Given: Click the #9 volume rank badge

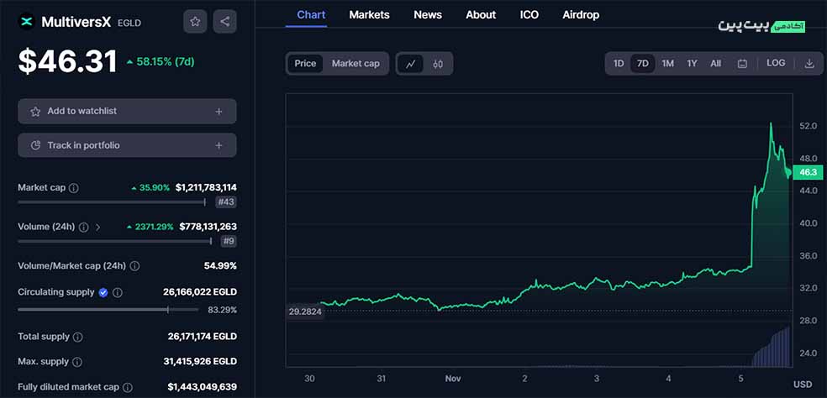Looking at the screenshot, I should point(229,242).
